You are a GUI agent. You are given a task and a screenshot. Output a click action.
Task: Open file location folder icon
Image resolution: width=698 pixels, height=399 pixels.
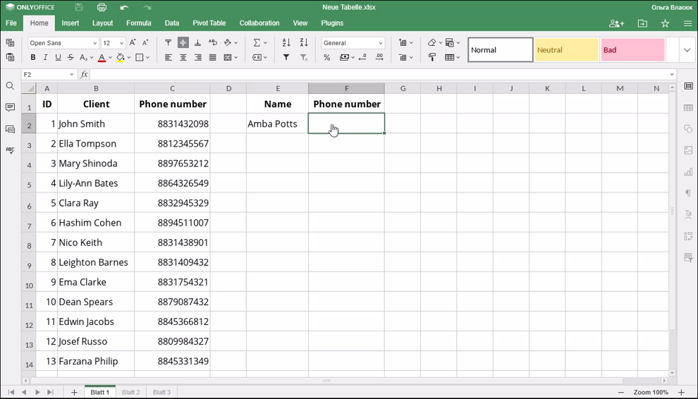642,23
